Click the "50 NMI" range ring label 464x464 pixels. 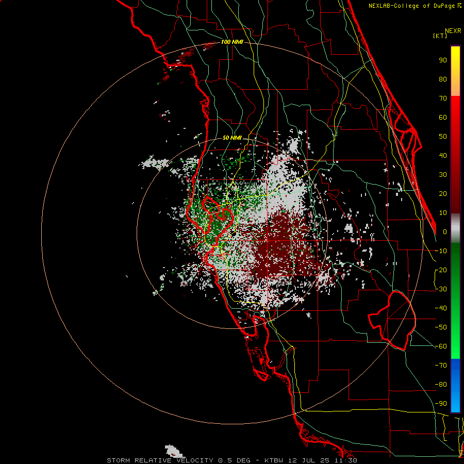coord(232,138)
